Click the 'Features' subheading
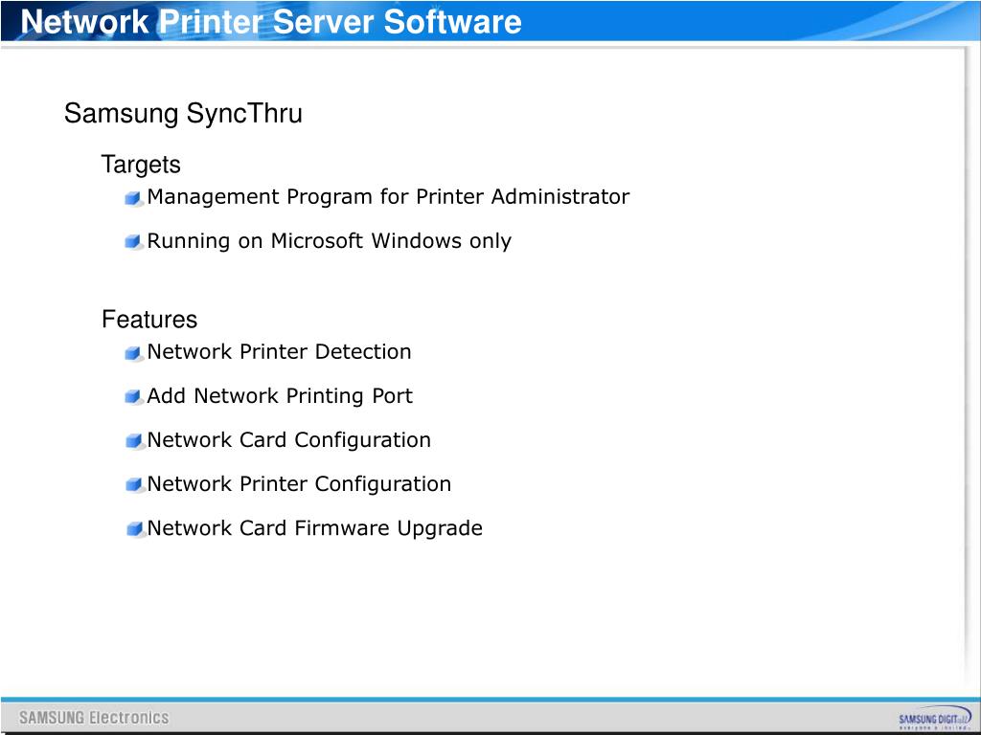 [149, 320]
